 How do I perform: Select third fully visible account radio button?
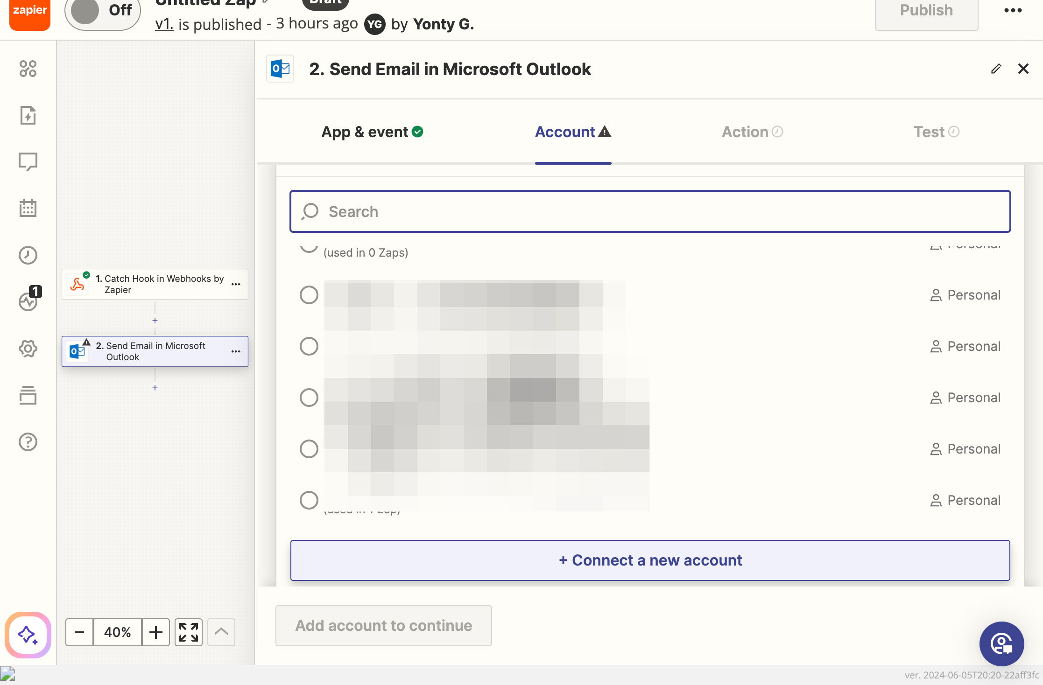309,398
